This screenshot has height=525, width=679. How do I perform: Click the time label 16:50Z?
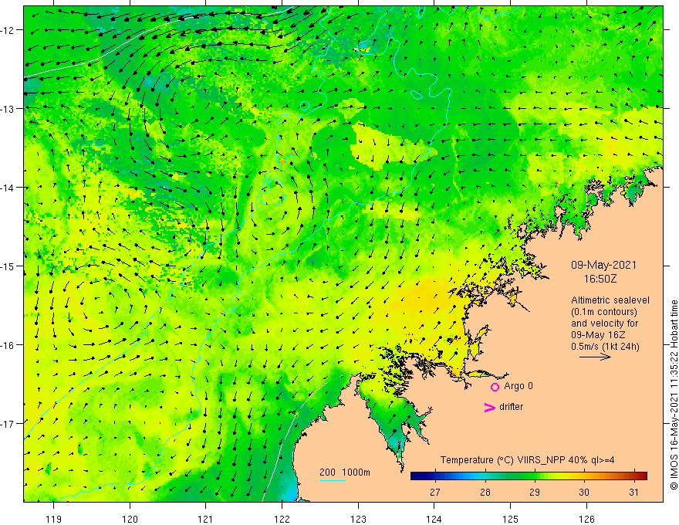point(600,279)
